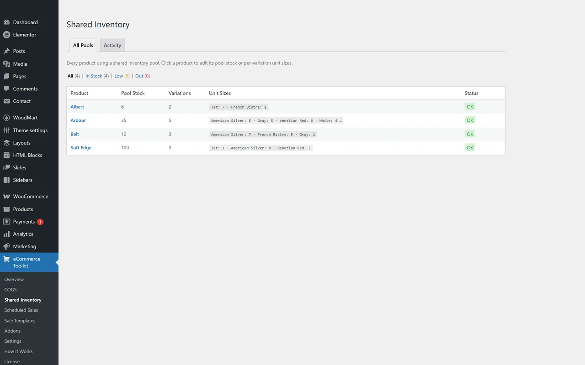
Task: Click the Media library icon
Action: coord(6,64)
